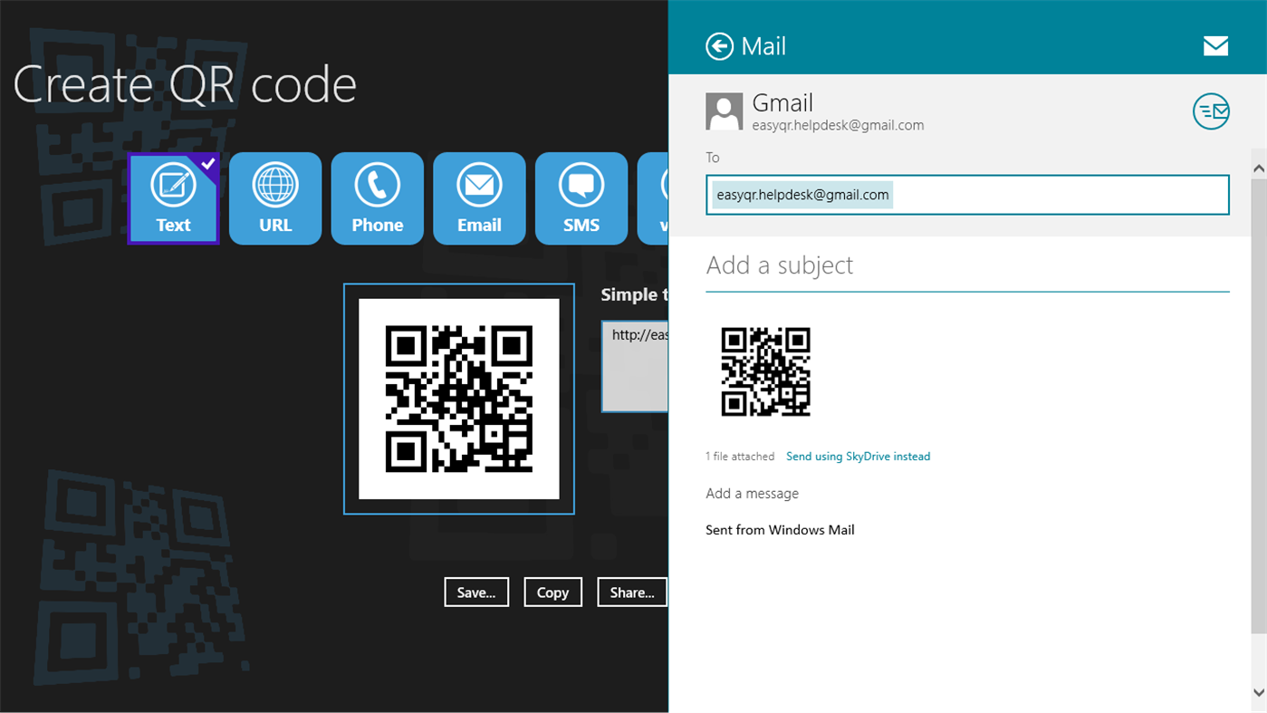Click the Save... button
The height and width of the screenshot is (713, 1267).
click(476, 592)
